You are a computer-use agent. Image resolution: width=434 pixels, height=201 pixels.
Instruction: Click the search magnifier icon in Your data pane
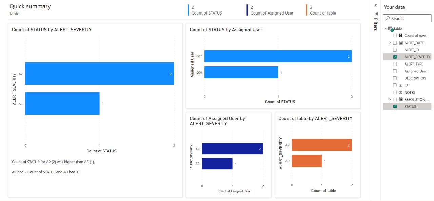point(387,18)
